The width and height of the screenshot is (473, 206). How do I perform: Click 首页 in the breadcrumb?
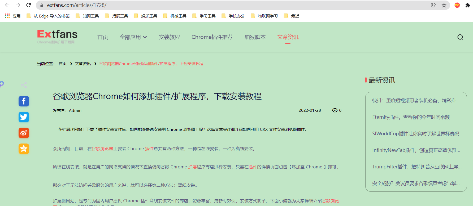(63, 64)
